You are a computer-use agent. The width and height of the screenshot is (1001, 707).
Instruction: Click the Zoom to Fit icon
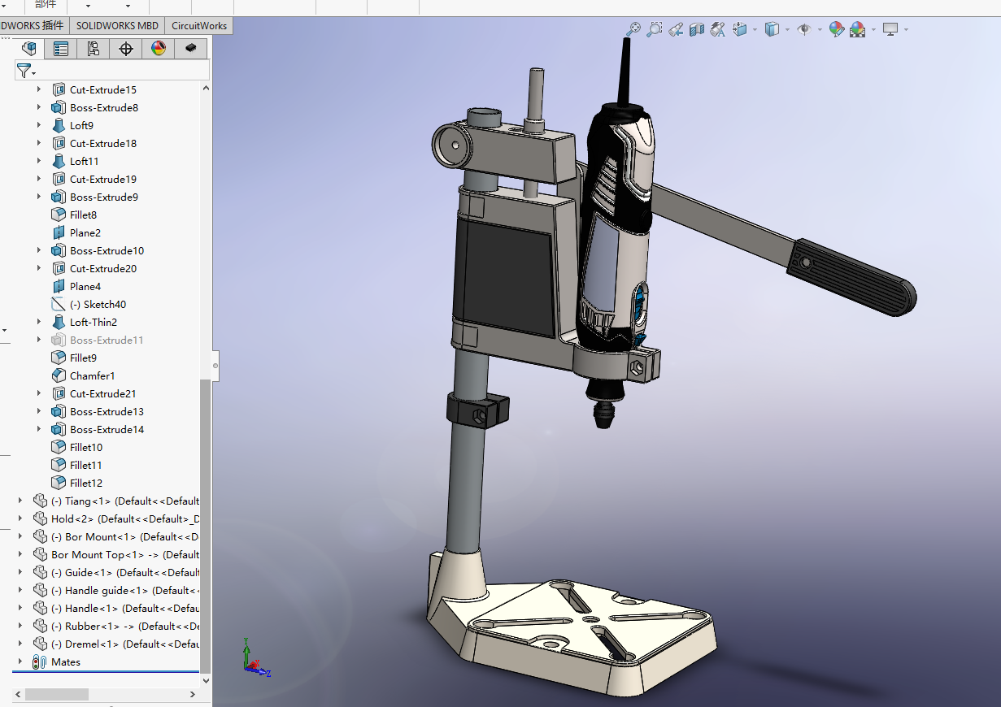click(x=633, y=29)
